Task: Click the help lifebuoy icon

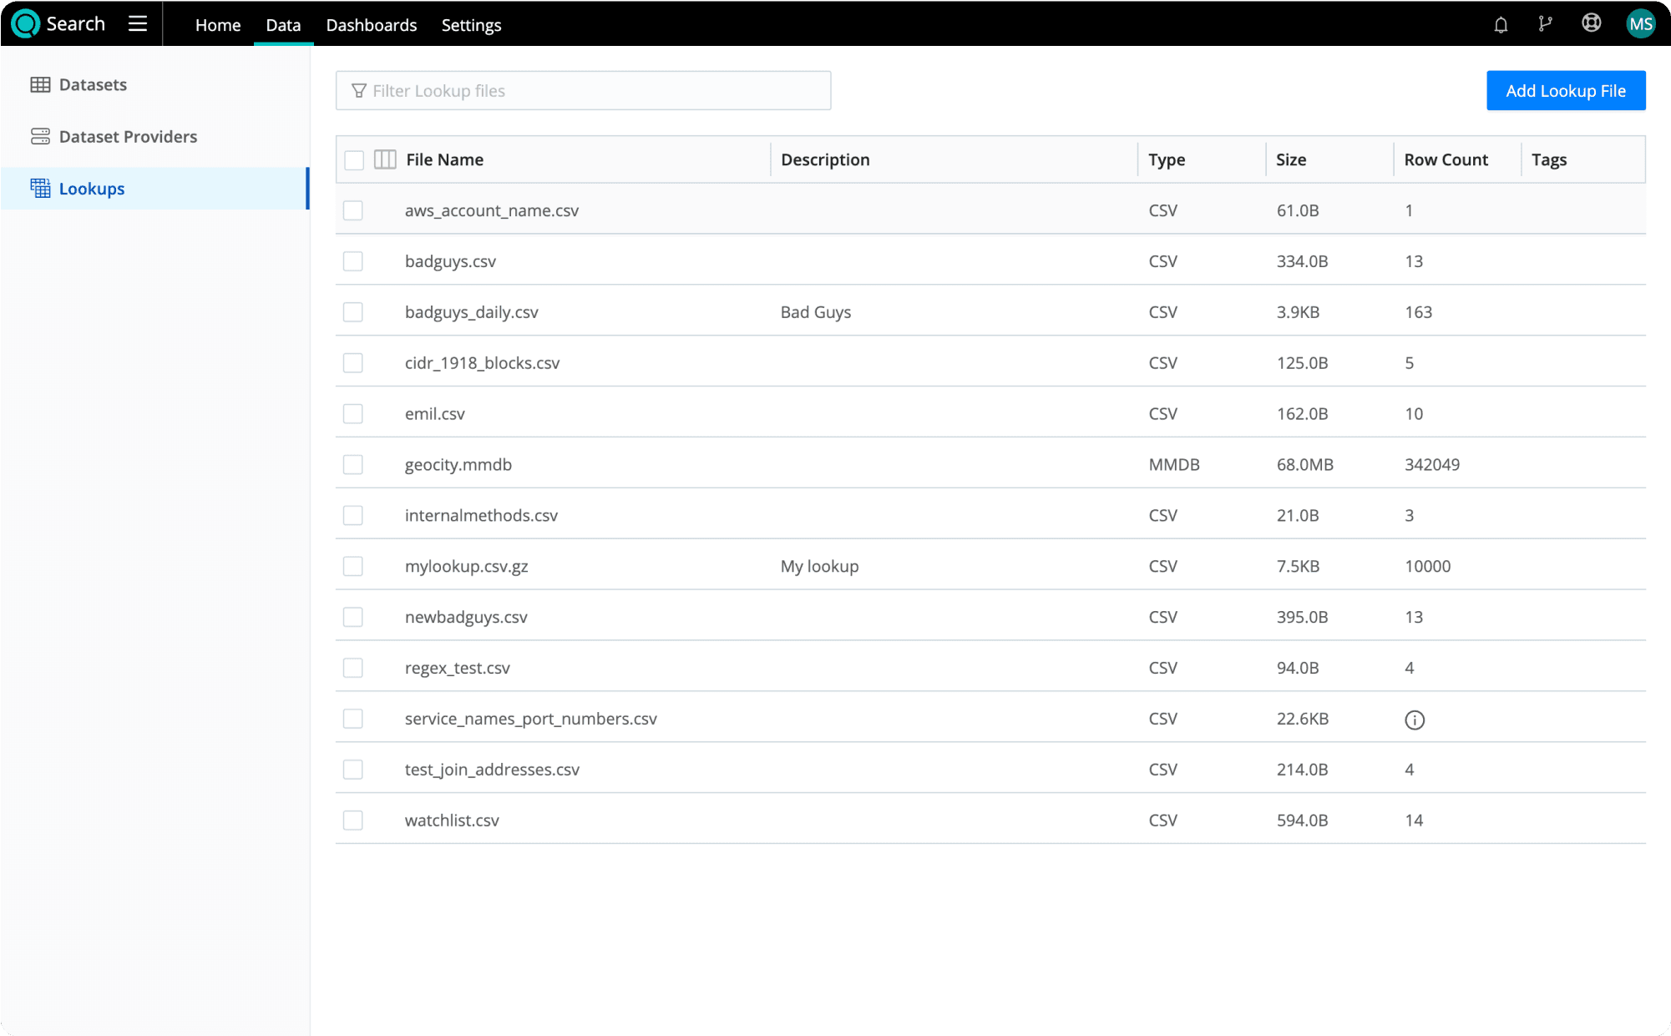Action: click(x=1591, y=23)
